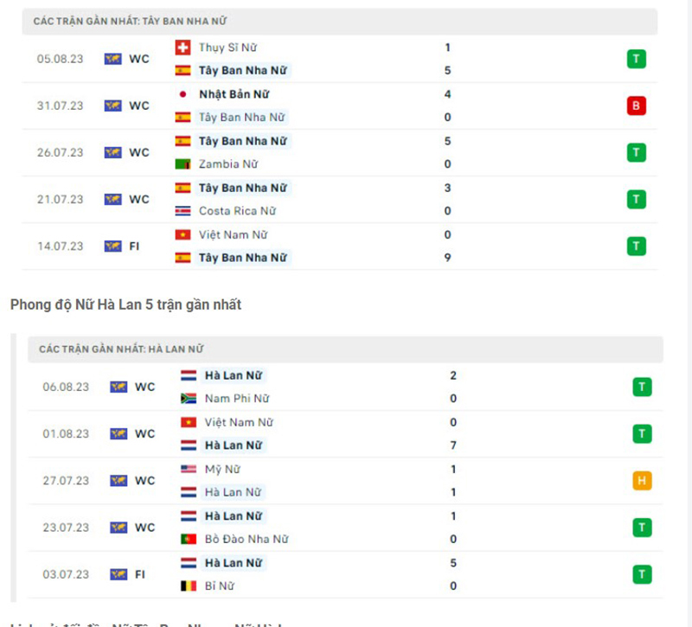Click the Costa Rica flag icon
The width and height of the screenshot is (692, 627).
183,211
